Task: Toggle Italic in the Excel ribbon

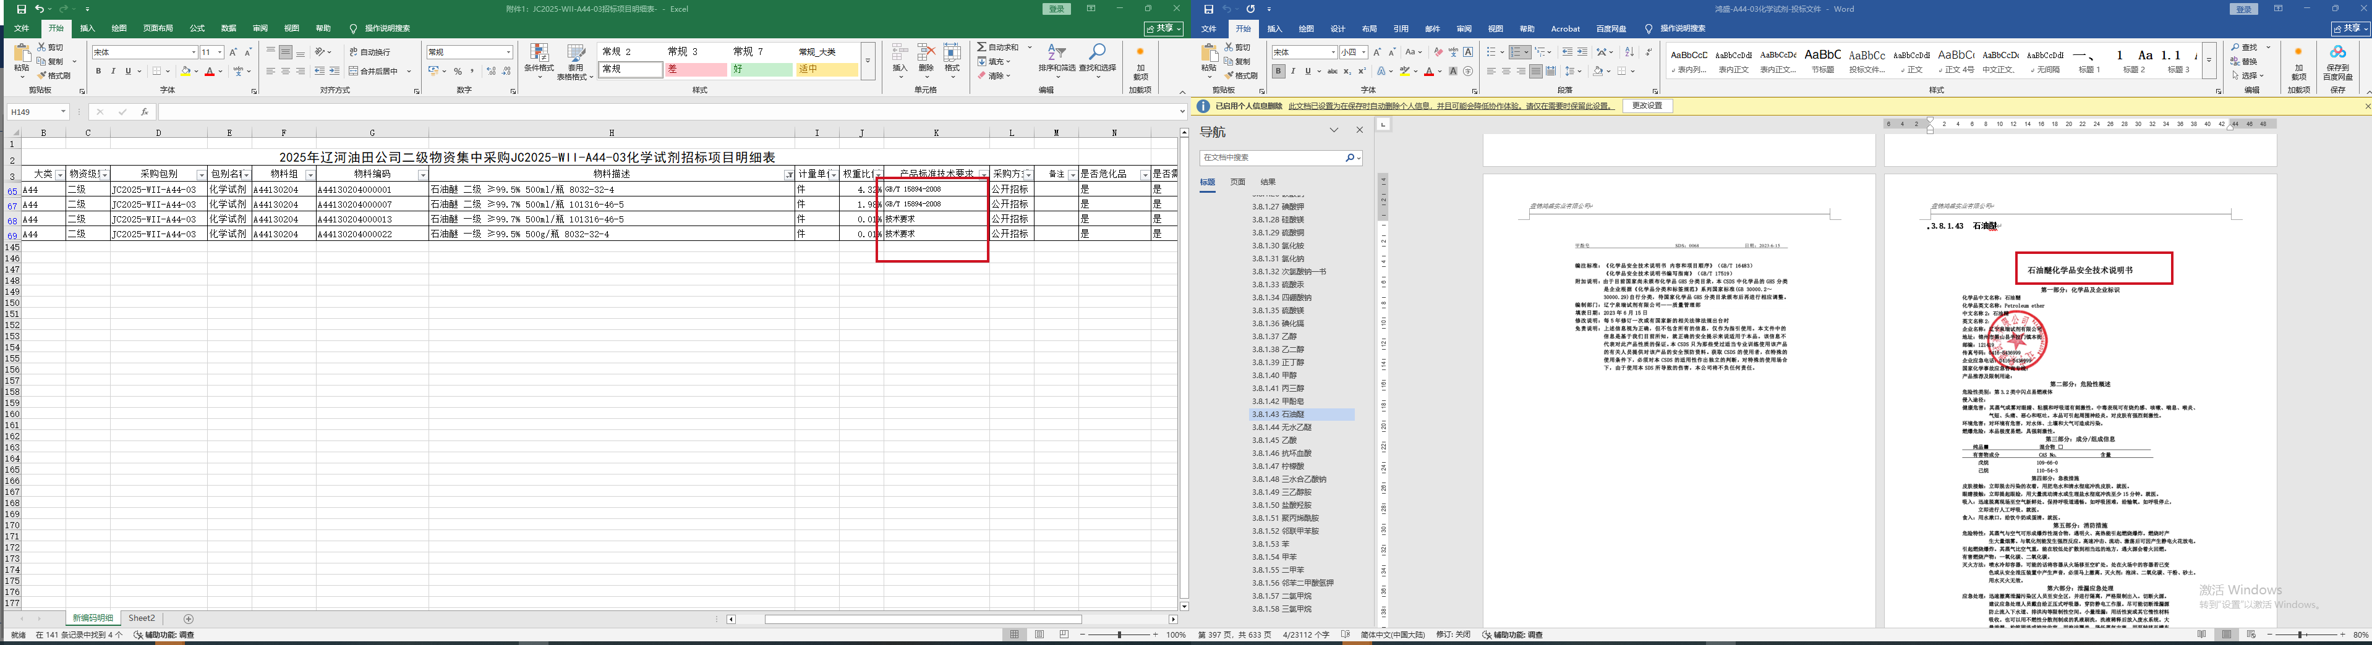Action: (113, 71)
